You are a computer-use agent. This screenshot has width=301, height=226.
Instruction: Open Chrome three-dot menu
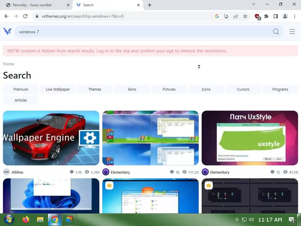coord(295,16)
